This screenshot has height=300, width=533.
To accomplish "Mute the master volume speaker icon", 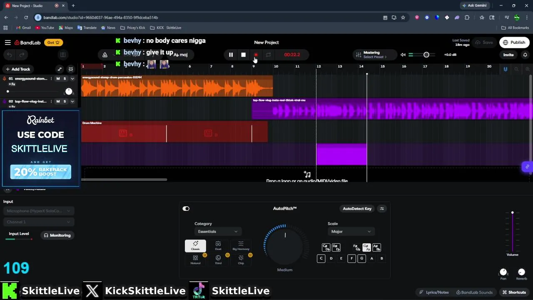I will pyautogui.click(x=403, y=55).
